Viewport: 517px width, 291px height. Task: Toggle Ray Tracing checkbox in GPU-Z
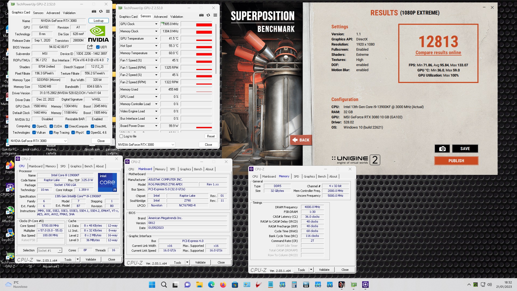click(x=51, y=133)
